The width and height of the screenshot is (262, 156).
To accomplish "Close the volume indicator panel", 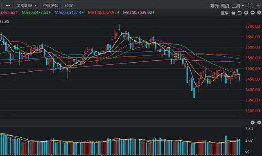I will 253,123.
